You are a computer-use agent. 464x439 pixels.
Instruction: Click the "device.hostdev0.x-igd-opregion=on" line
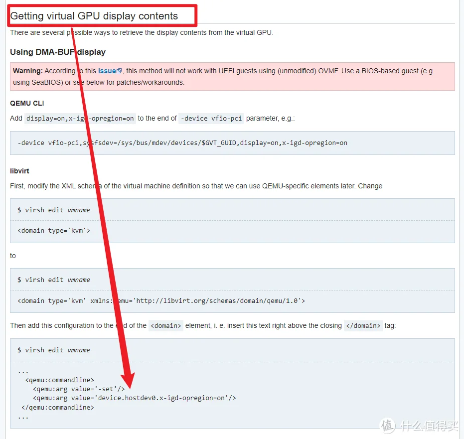(135, 398)
